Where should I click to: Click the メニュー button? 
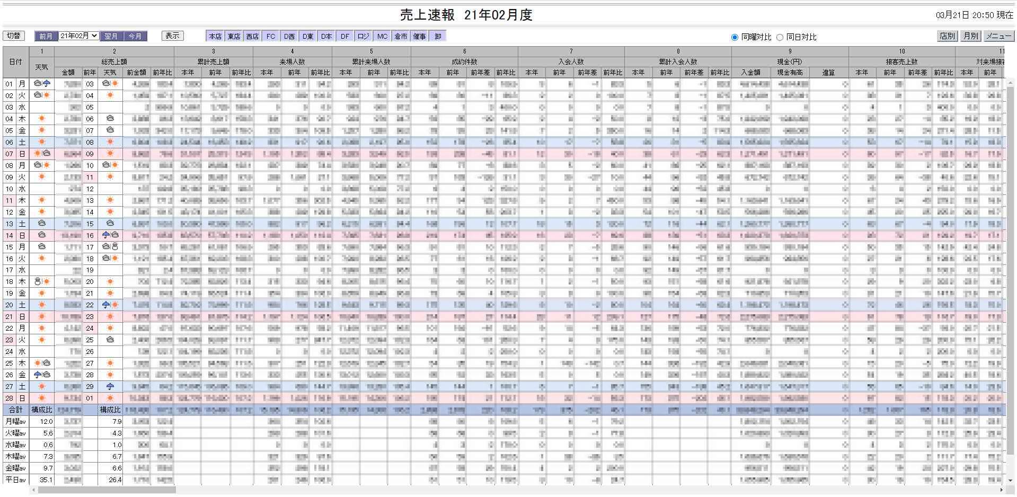click(998, 36)
